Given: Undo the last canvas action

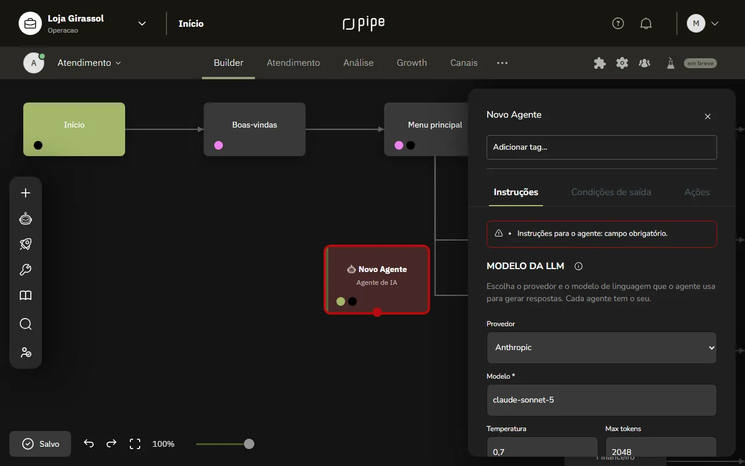Looking at the screenshot, I should [88, 444].
